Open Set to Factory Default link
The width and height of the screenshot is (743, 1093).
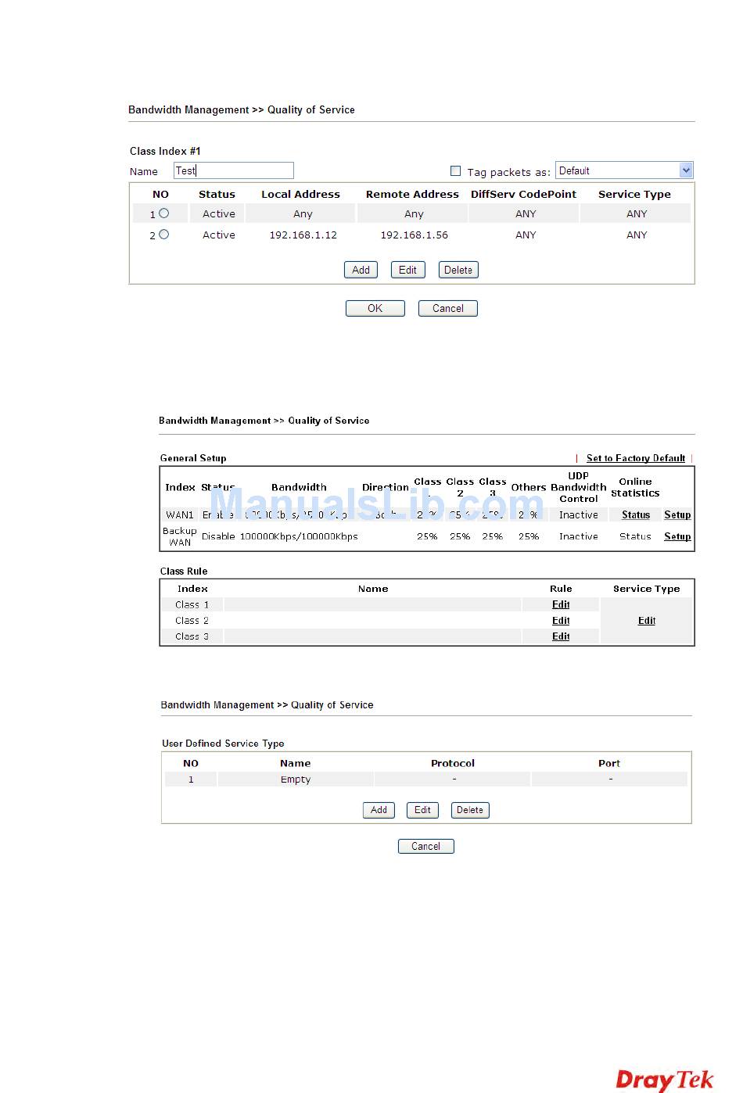(636, 458)
